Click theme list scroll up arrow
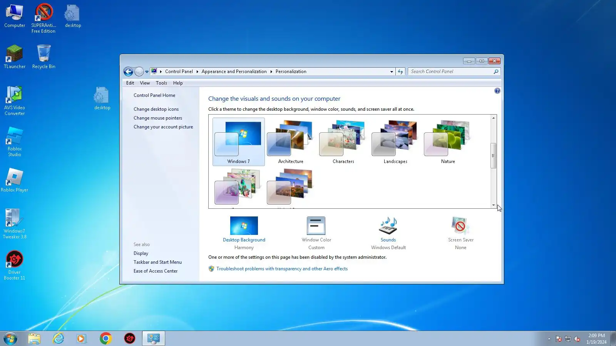This screenshot has width=616, height=346. tap(493, 118)
